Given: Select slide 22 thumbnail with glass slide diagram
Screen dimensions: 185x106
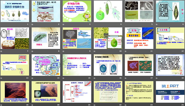Looking at the screenshot, I should (108, 92).
